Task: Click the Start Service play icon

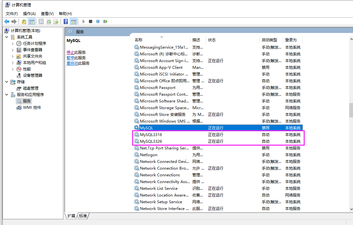Action: click(x=84, y=21)
